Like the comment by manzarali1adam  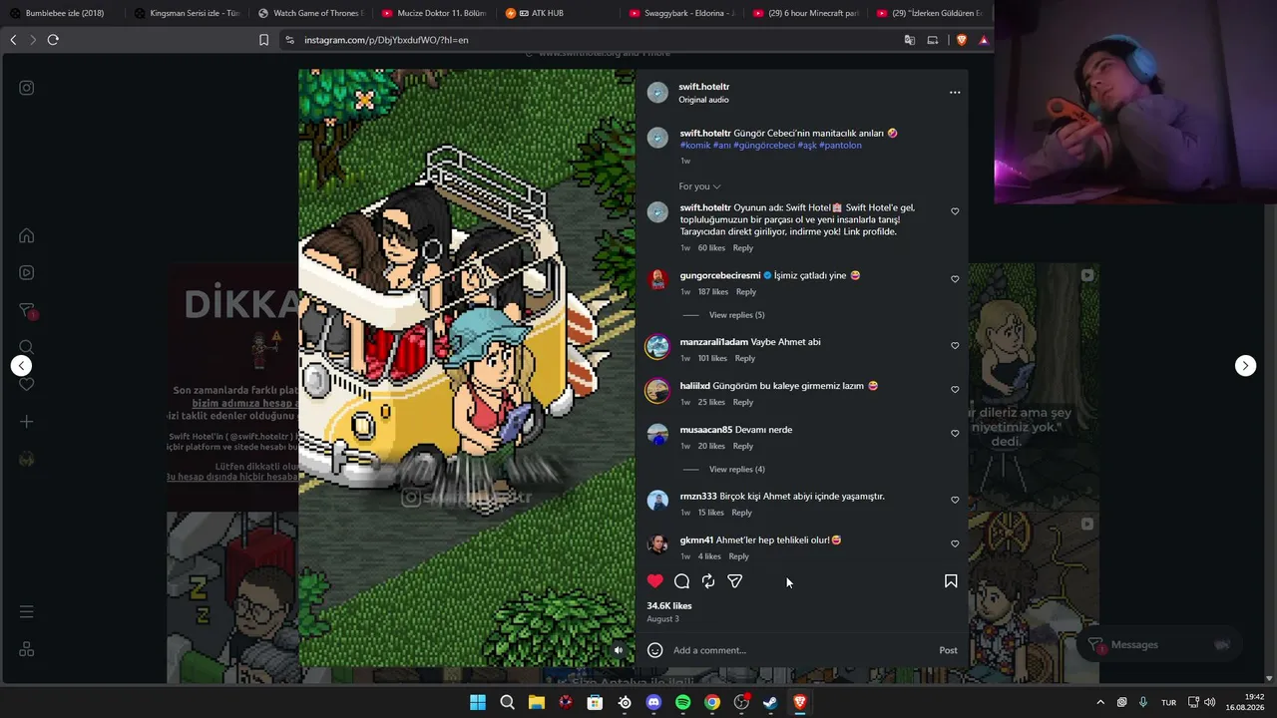click(x=955, y=346)
